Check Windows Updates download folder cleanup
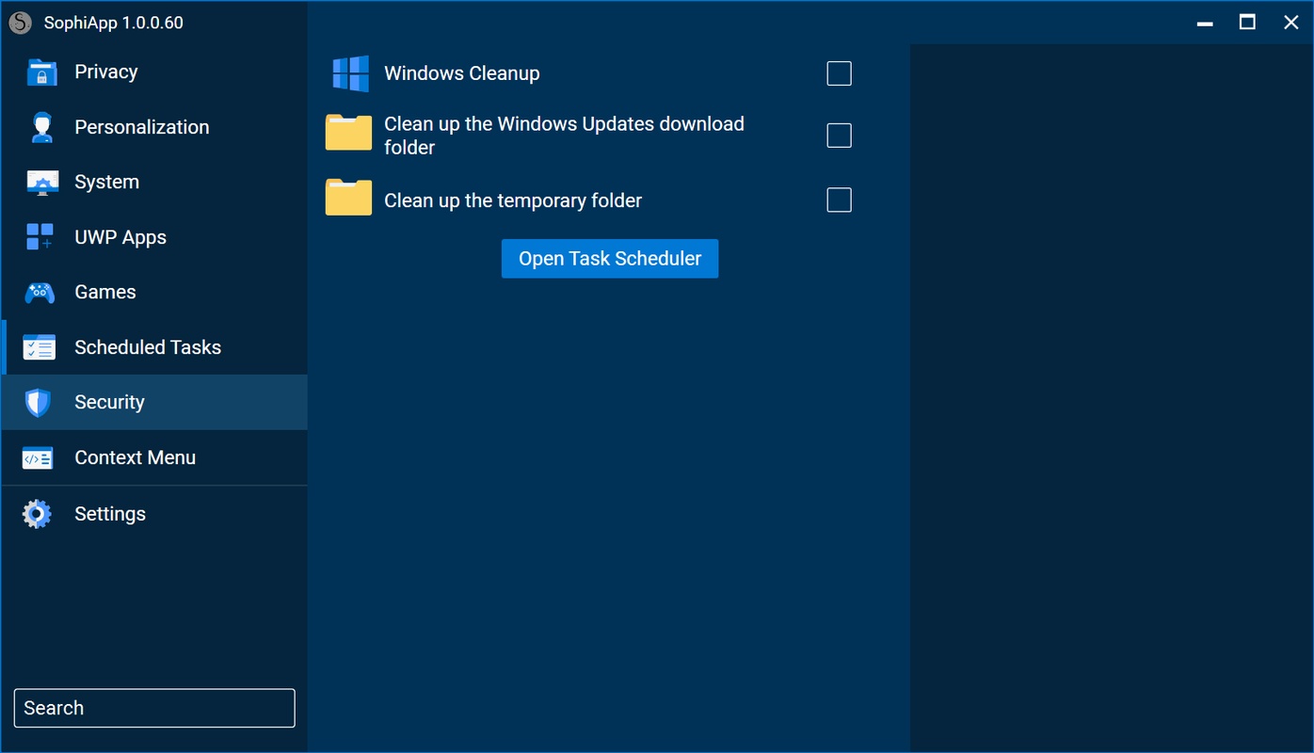1314x753 pixels. click(x=839, y=136)
